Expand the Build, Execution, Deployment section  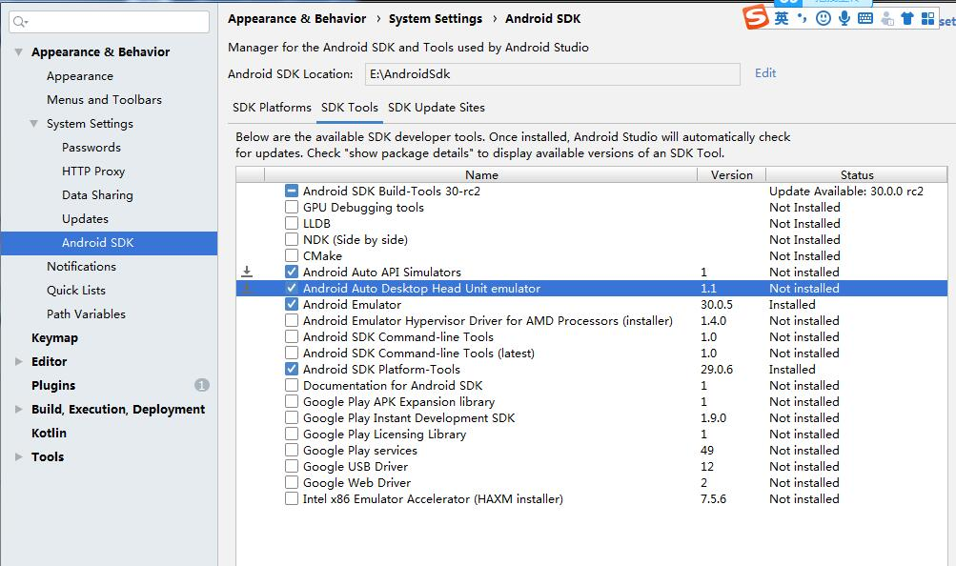(19, 410)
